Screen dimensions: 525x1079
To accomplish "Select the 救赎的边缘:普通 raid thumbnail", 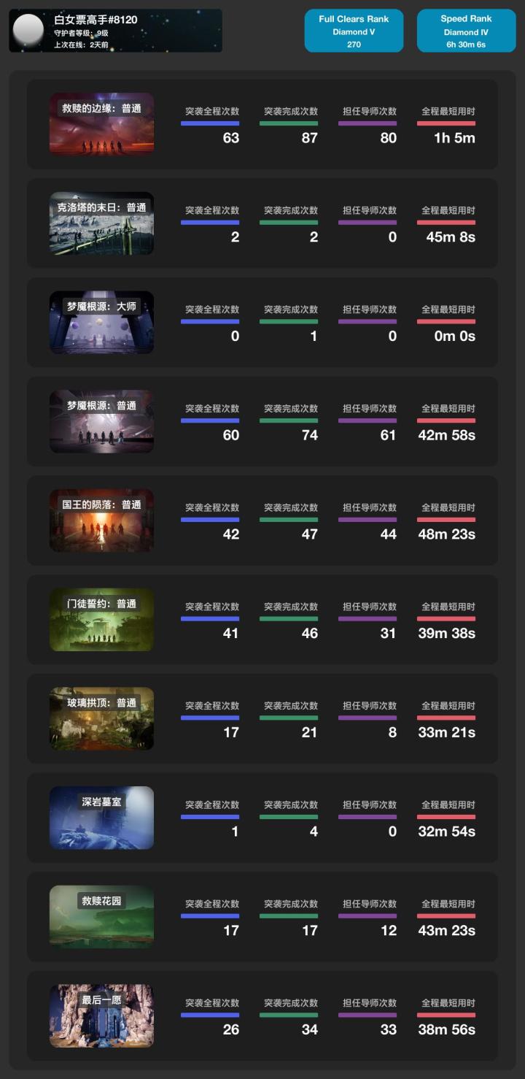I will click(101, 124).
